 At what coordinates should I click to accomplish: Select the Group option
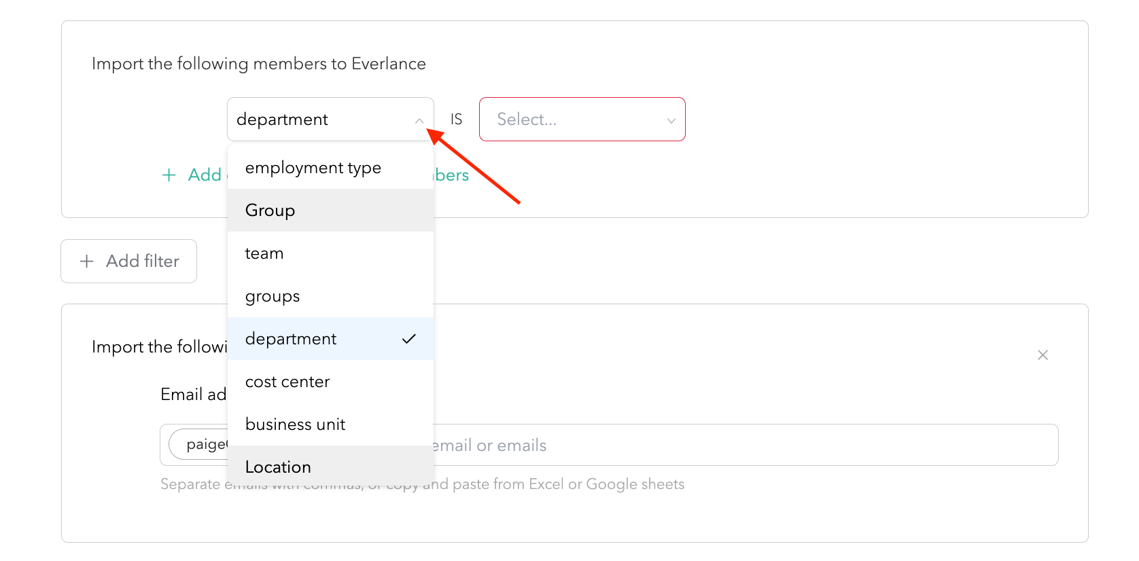(x=330, y=211)
